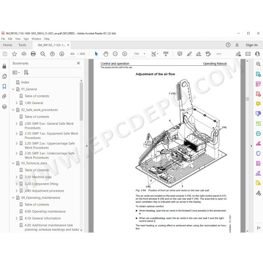Open Comment tool in right pane
Screen dimensions: 263x263
tap(258, 104)
